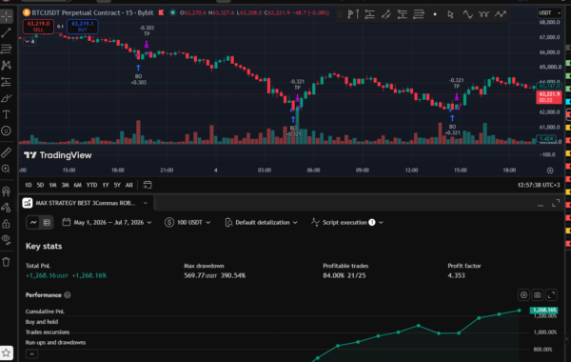The width and height of the screenshot is (571, 362).
Task: Toggle lock all drawing tools
Action: (x=7, y=224)
